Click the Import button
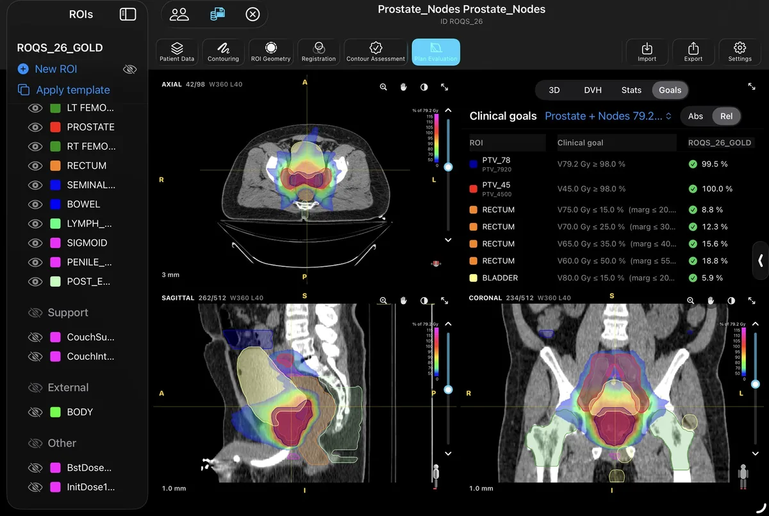Viewport: 769px width, 516px height. pyautogui.click(x=647, y=52)
